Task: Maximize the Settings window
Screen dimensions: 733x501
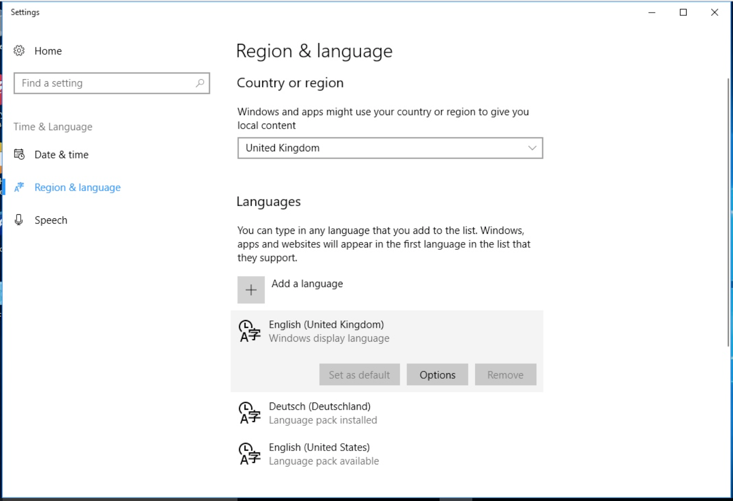Action: click(683, 13)
